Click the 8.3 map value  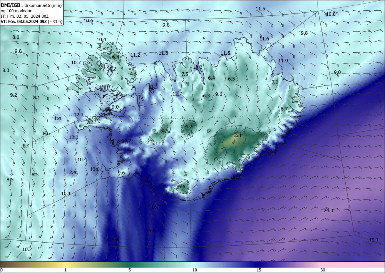(x=6, y=70)
